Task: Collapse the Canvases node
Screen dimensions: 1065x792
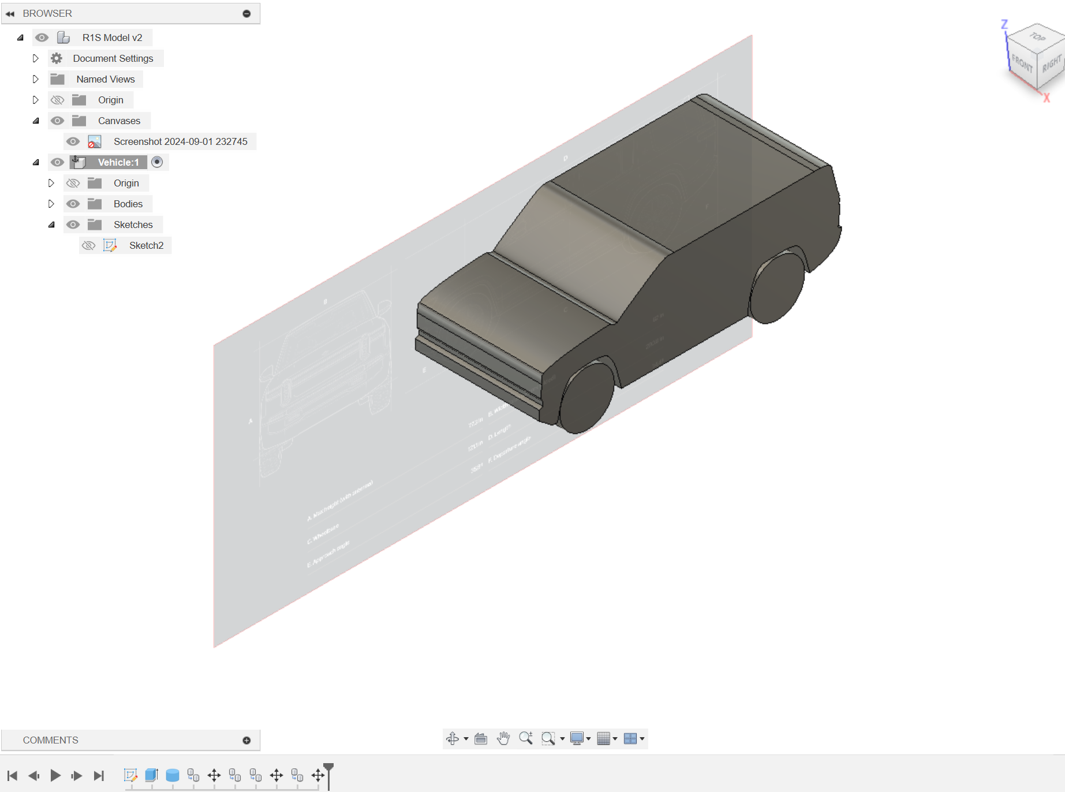Action: [x=36, y=121]
